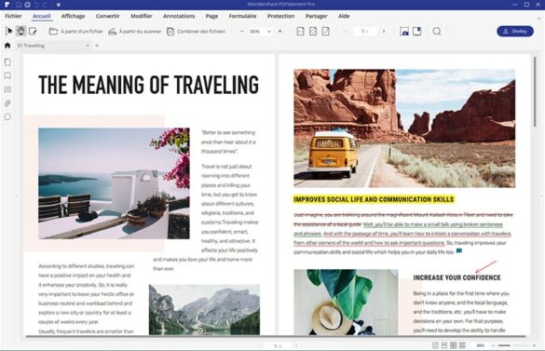Open the blue comment note after 'daily life too'
Image resolution: width=545 pixels, height=351 pixels.
tap(458, 250)
